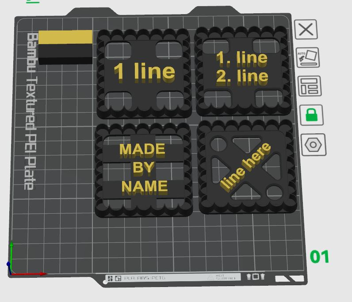Click the yellow "2. line" text

tap(242, 77)
